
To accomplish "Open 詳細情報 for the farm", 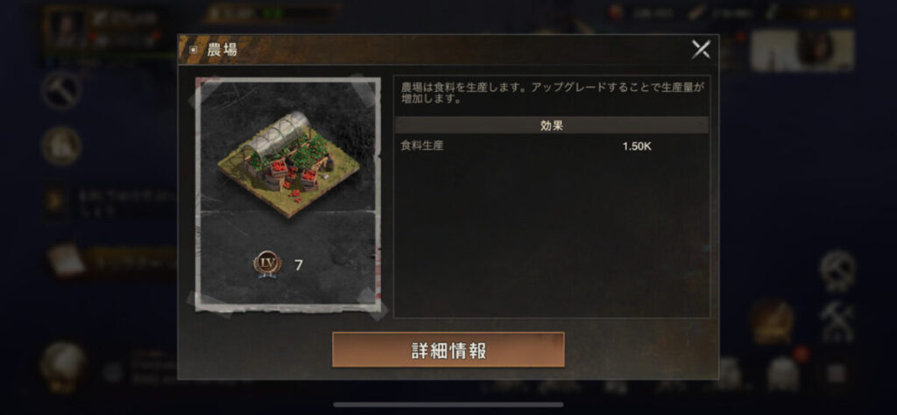I will (x=448, y=350).
